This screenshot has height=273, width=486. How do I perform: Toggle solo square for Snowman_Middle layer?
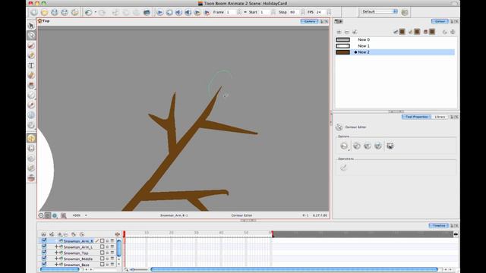click(102, 259)
